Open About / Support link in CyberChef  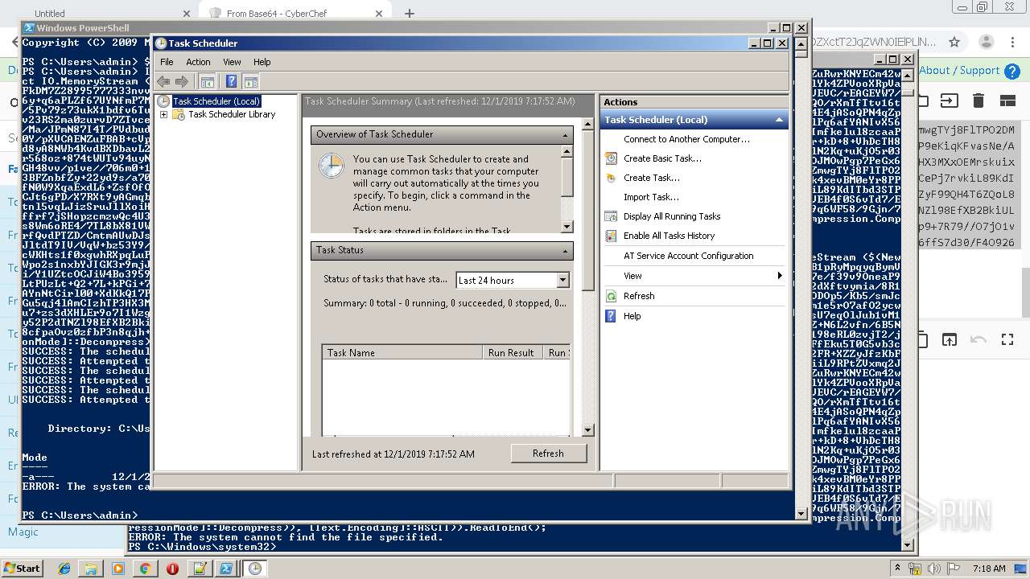959,71
